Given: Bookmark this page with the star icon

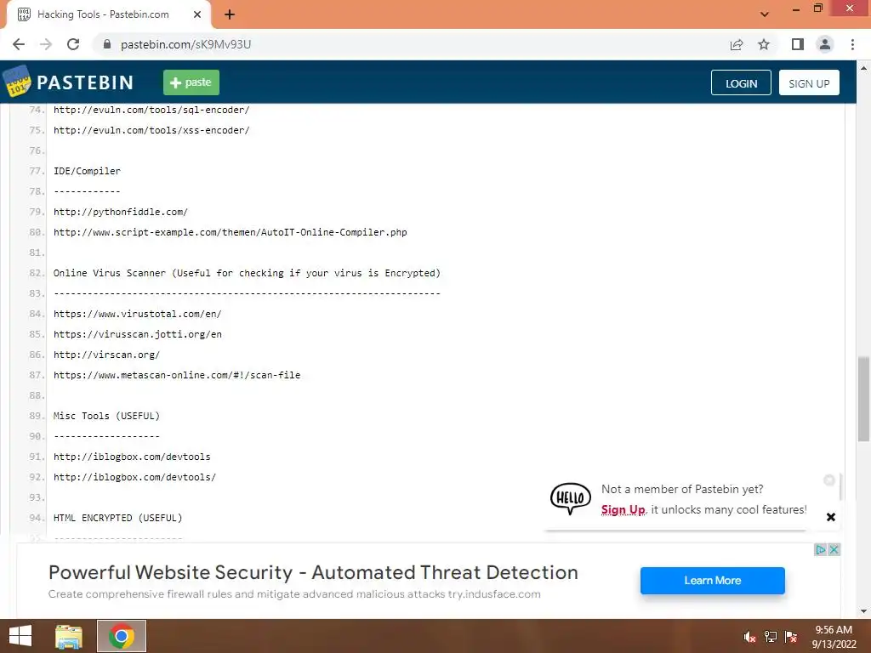Looking at the screenshot, I should [x=764, y=44].
